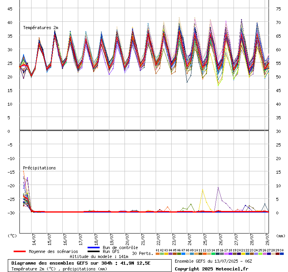Click the 45 value on the temperature axis
The height and width of the screenshot is (272, 288).
pyautogui.click(x=10, y=9)
